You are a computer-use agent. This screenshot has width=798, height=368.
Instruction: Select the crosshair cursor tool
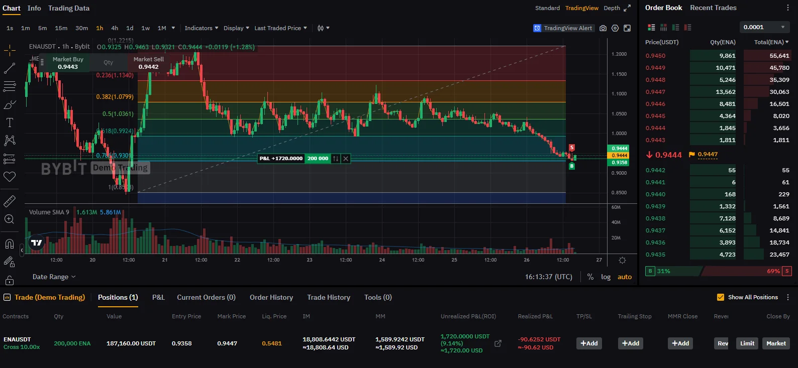10,50
